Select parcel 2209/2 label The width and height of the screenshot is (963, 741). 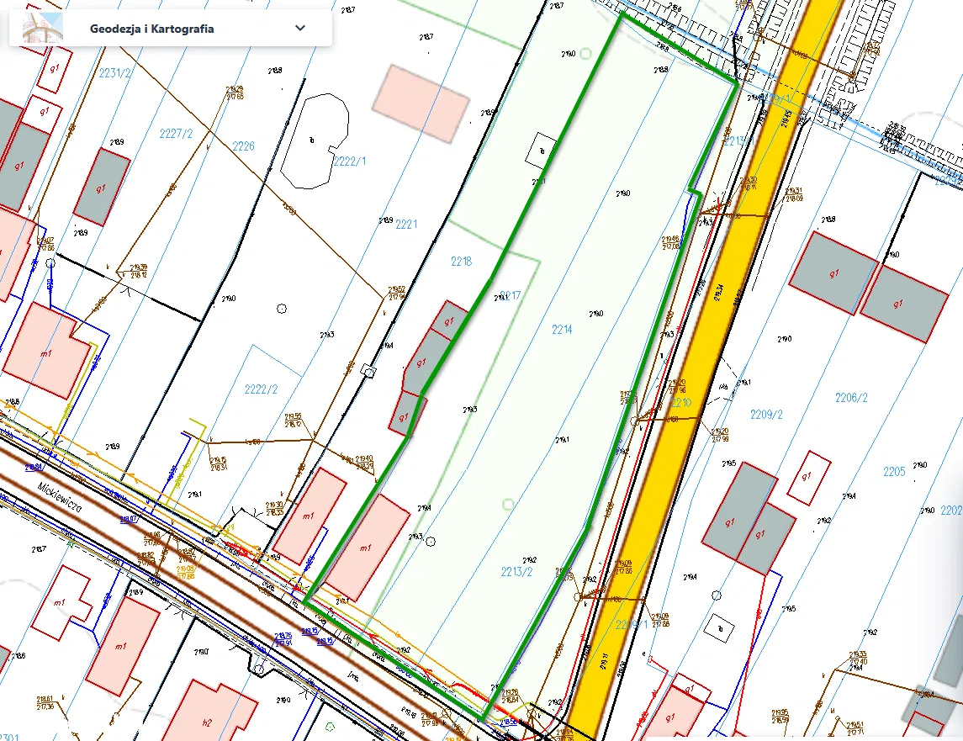(766, 415)
